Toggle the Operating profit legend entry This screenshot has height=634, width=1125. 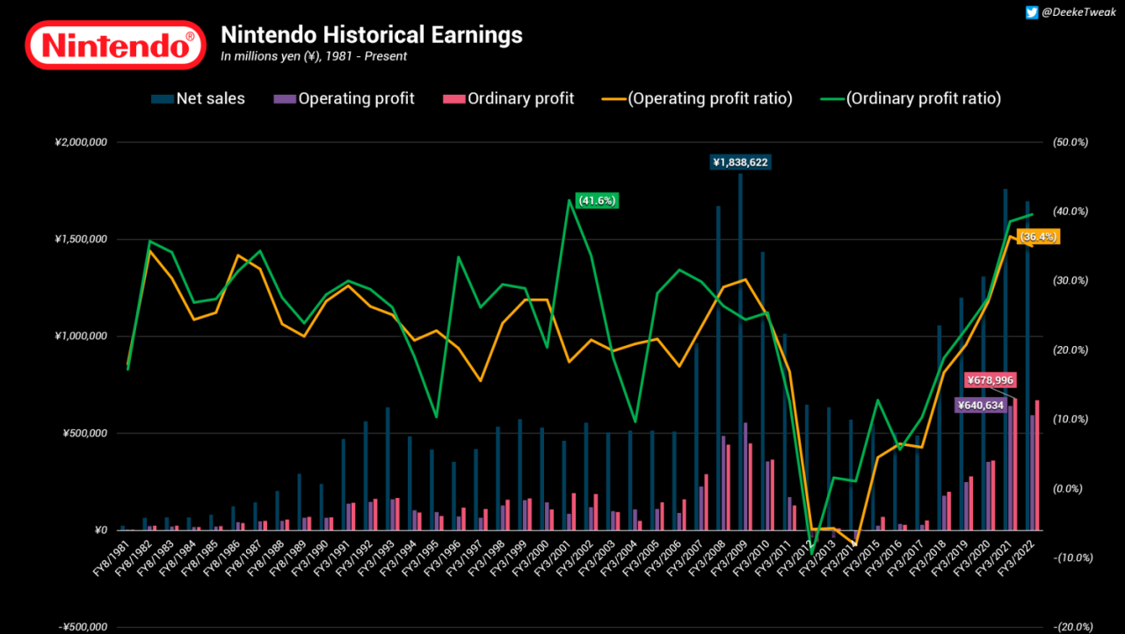click(x=347, y=98)
